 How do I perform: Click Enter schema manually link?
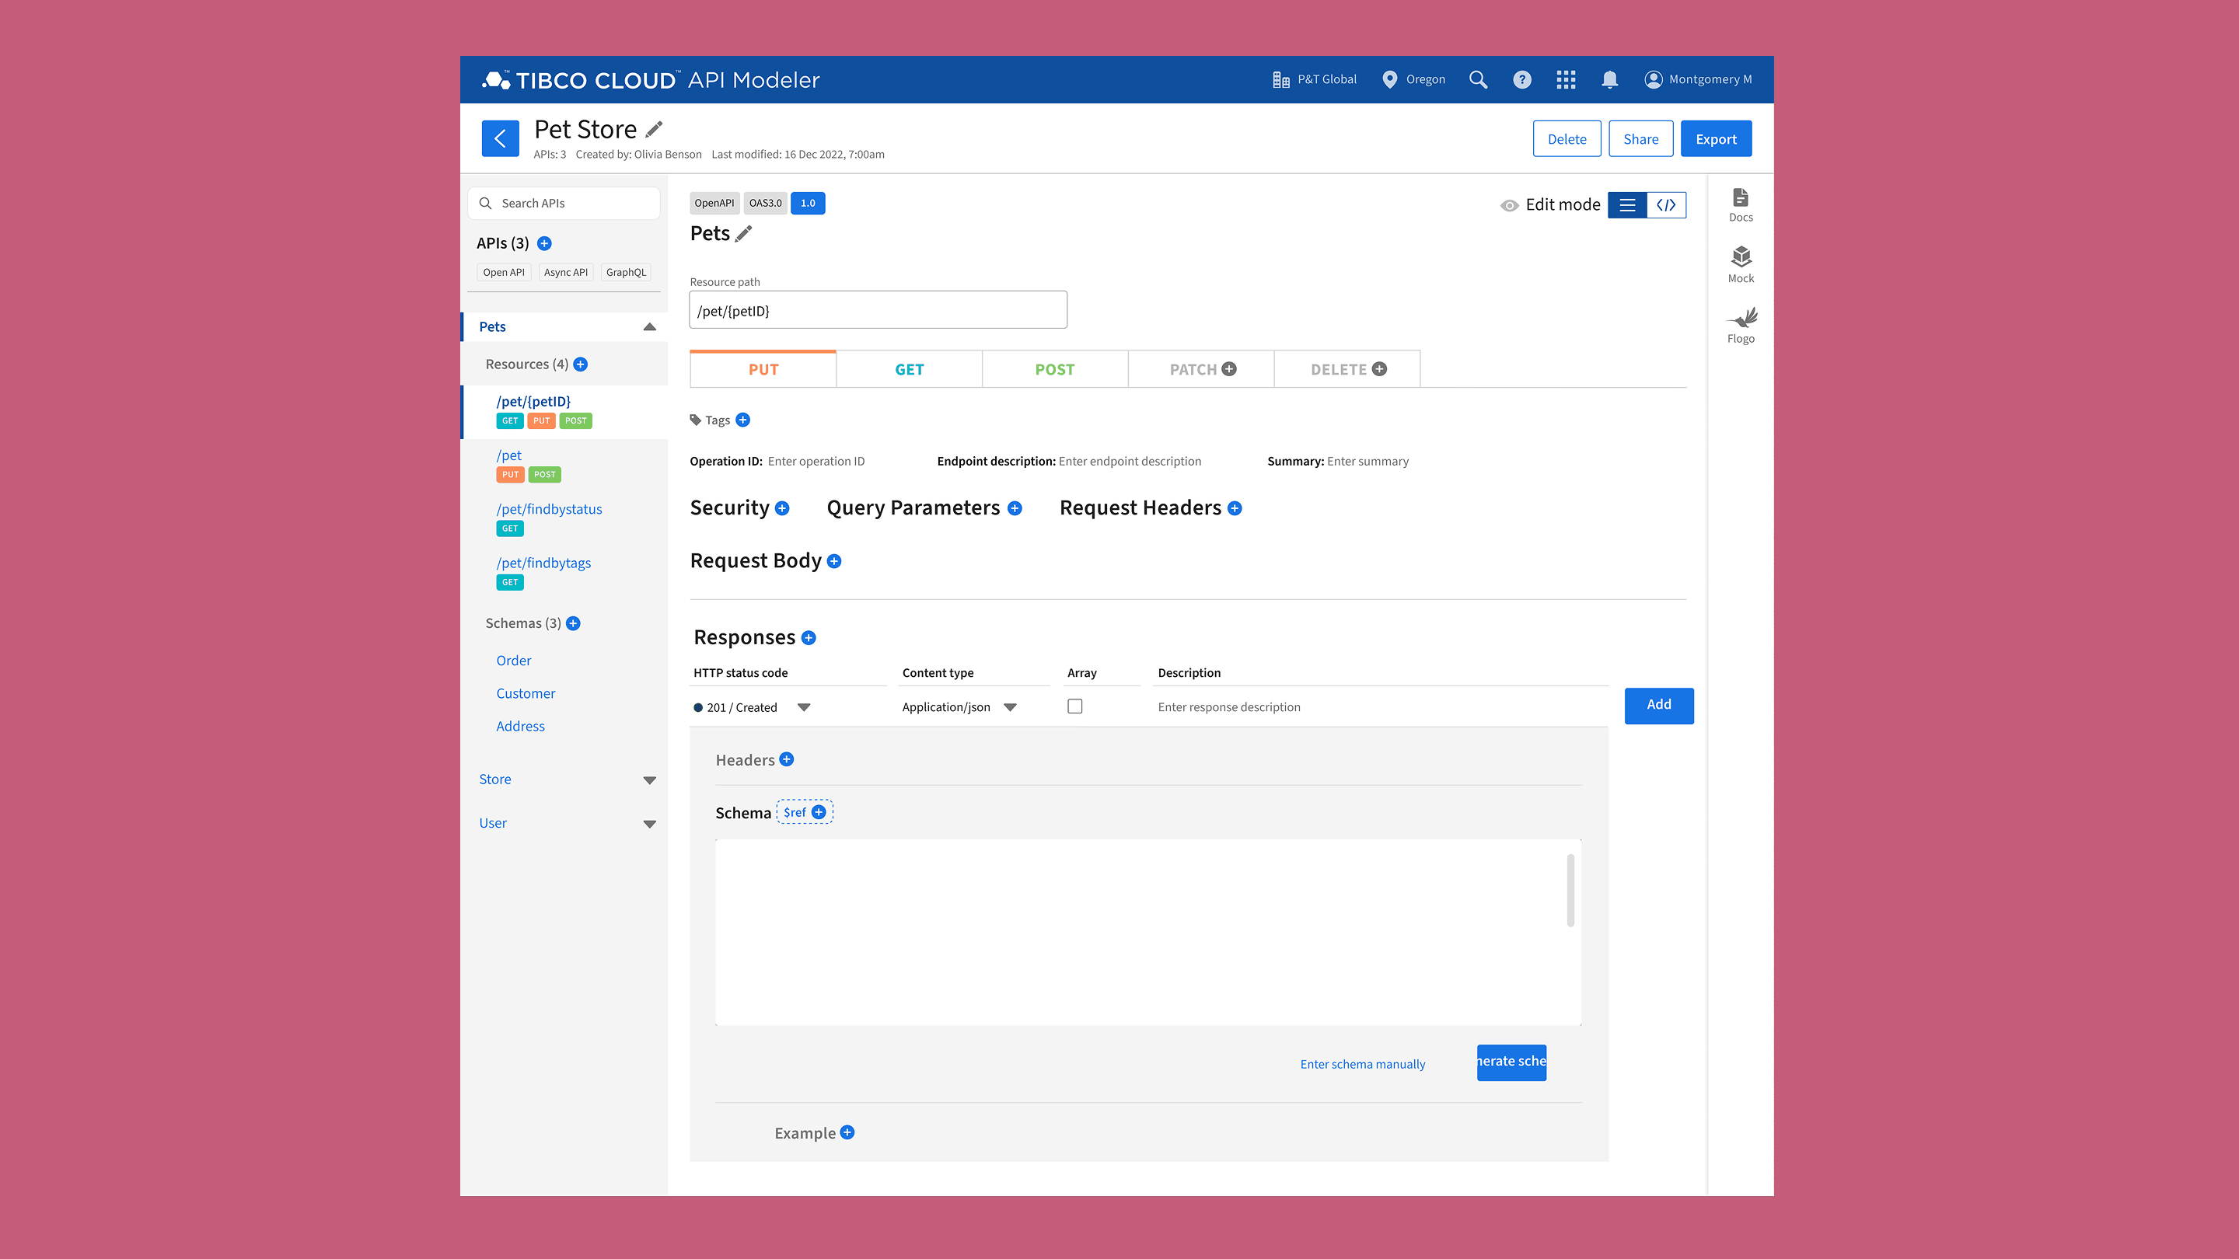pyautogui.click(x=1362, y=1063)
